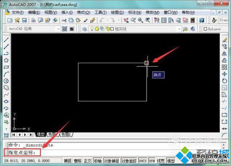The width and height of the screenshot is (231, 166).
Task: Toggle DYN dynamic input
Action: [x=152, y=161]
